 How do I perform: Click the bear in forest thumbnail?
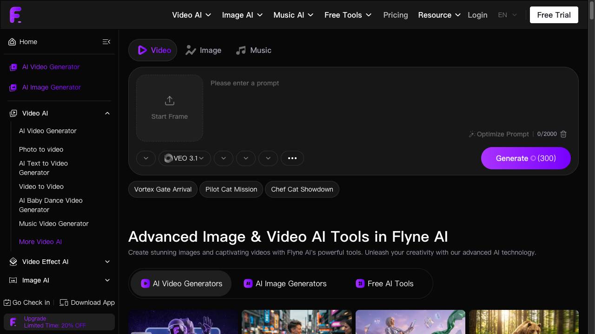click(x=524, y=322)
